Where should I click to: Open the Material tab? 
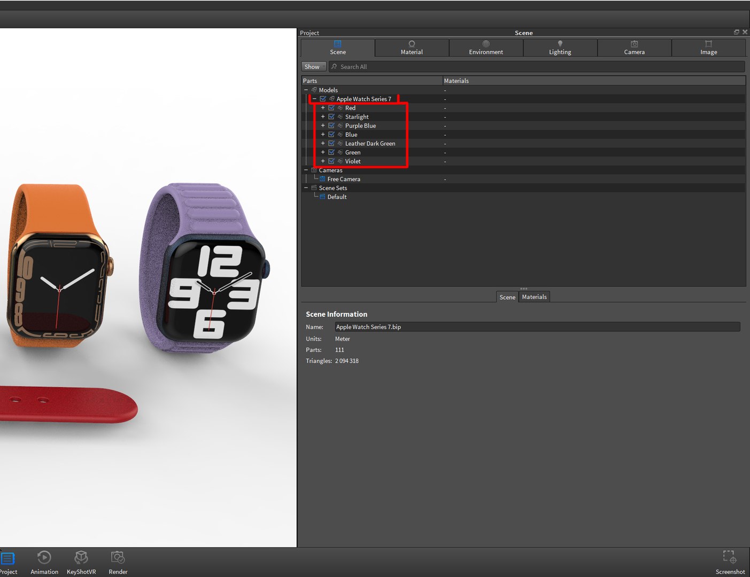[412, 48]
